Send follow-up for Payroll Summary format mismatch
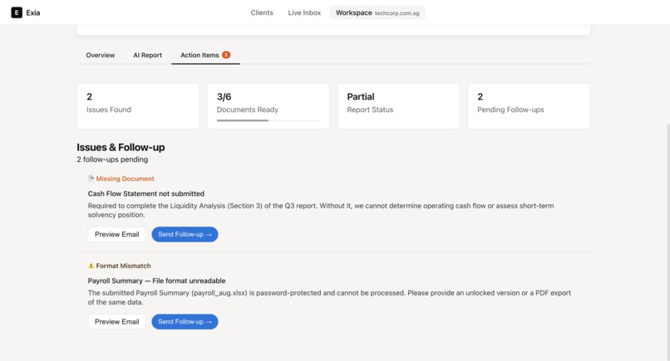670x361 pixels. [185, 322]
